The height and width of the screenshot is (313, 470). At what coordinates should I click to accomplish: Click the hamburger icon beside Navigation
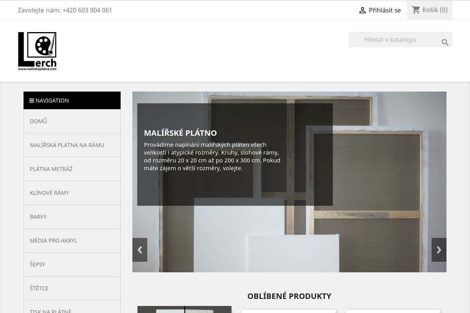coord(32,101)
